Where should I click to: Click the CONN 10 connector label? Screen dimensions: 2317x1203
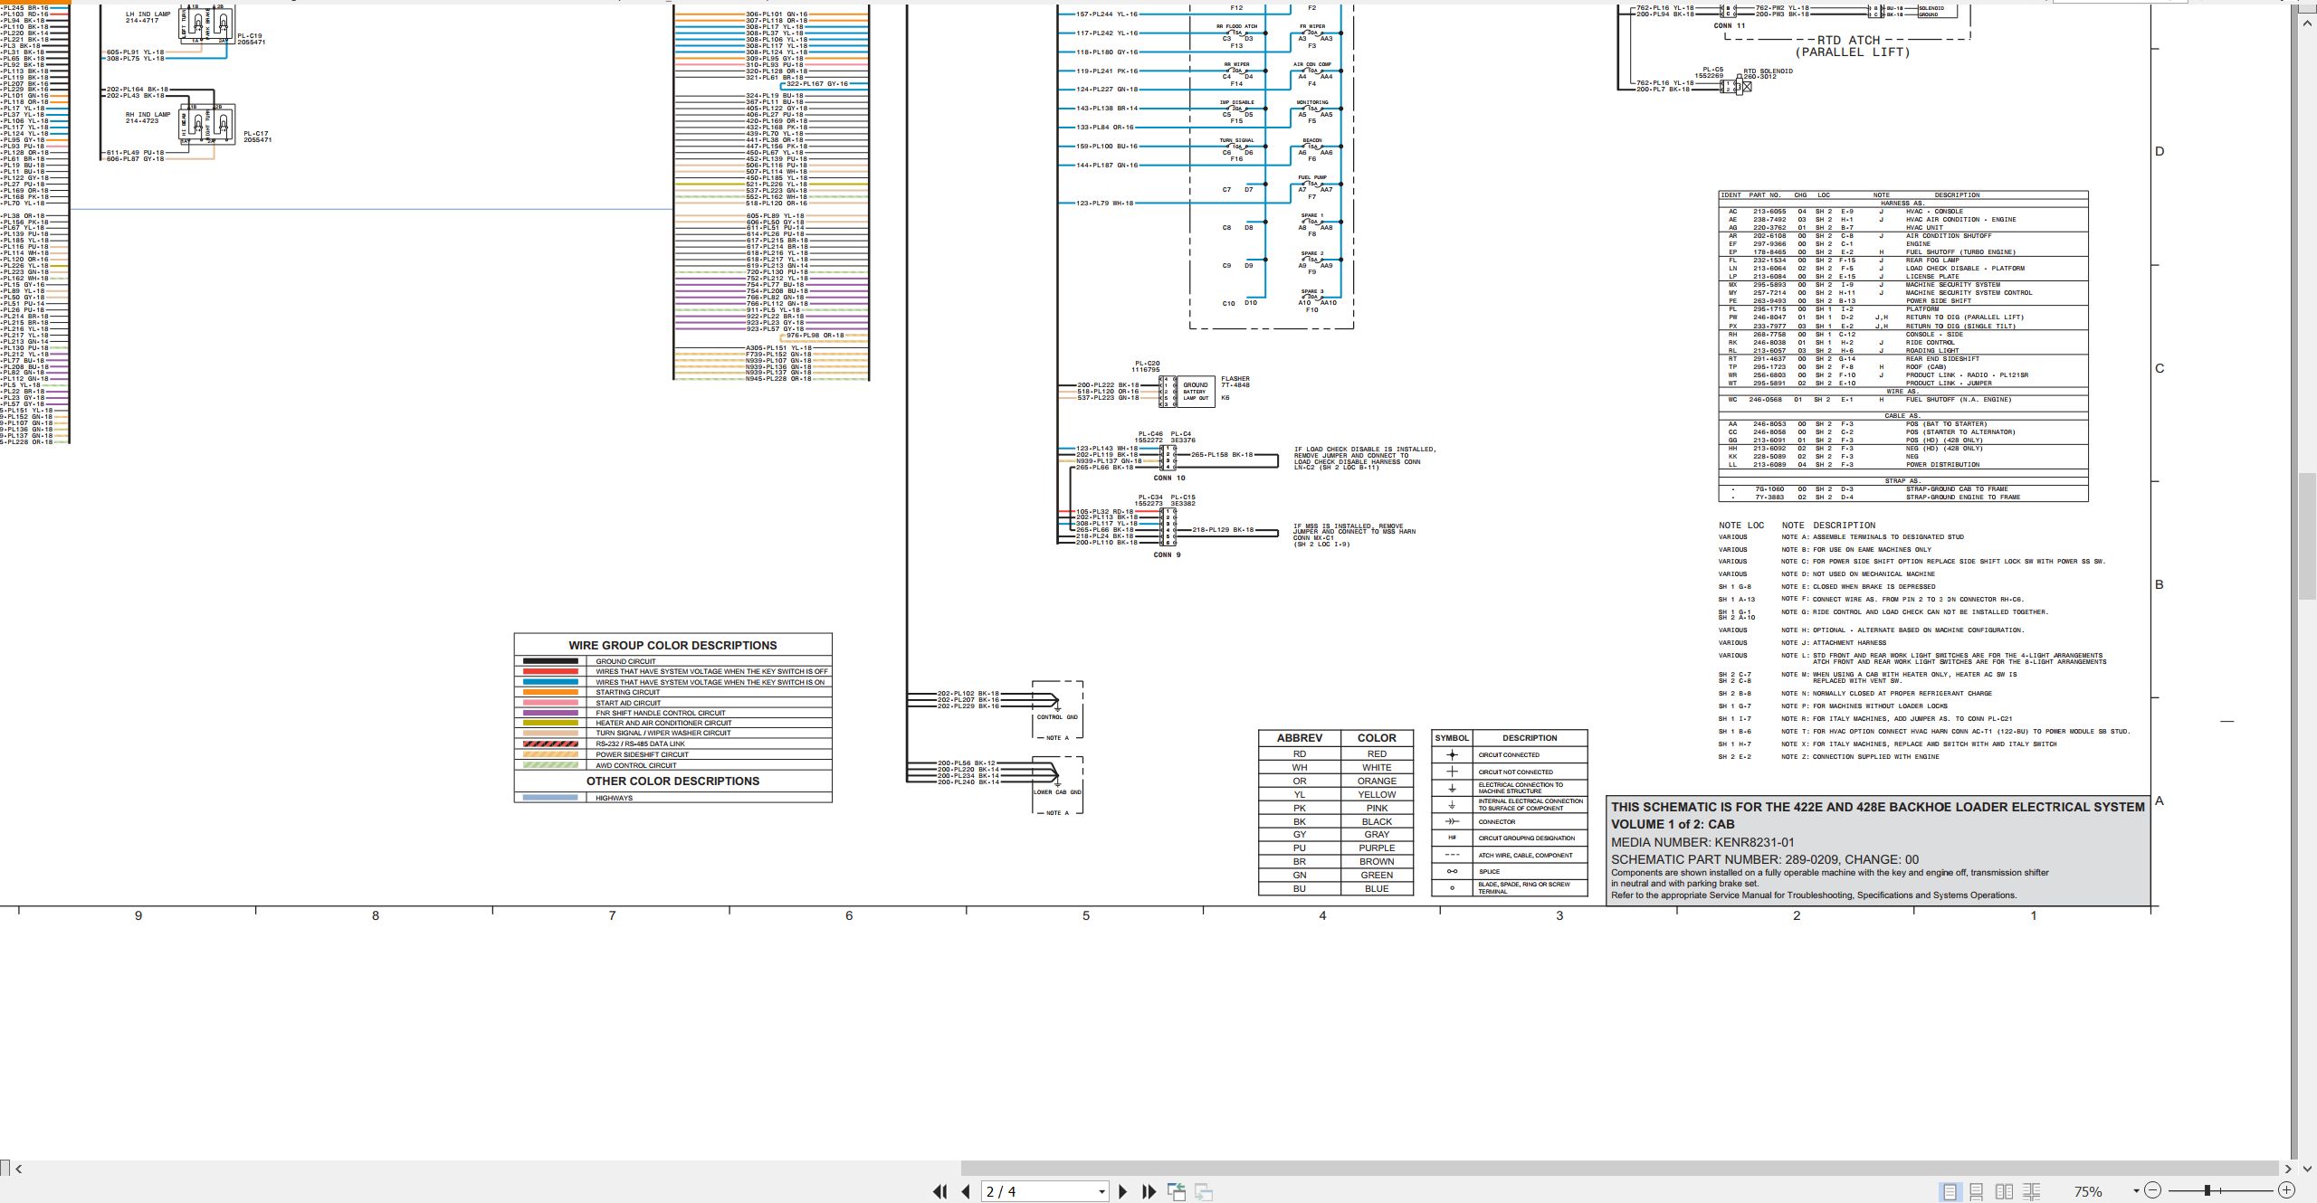coord(1168,478)
